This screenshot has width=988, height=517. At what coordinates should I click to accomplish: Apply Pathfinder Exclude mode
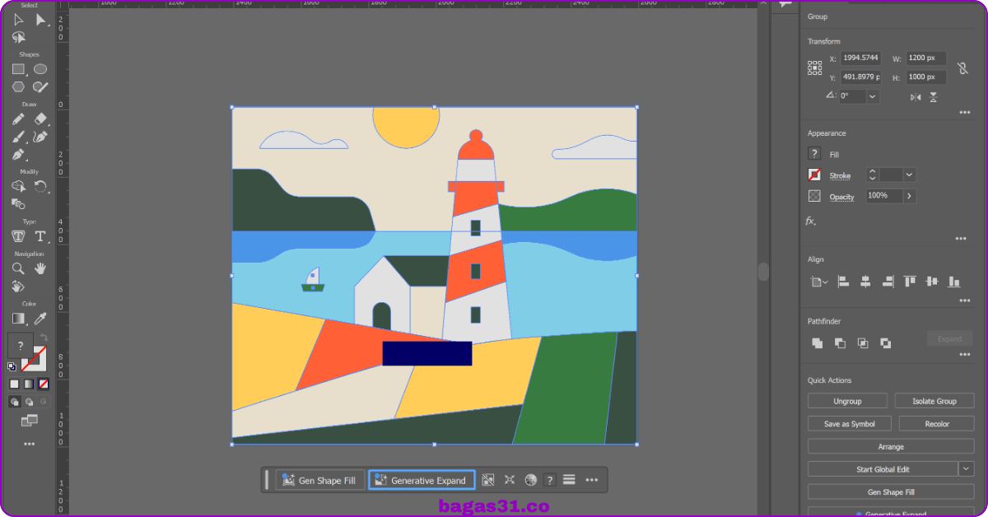pyautogui.click(x=885, y=343)
